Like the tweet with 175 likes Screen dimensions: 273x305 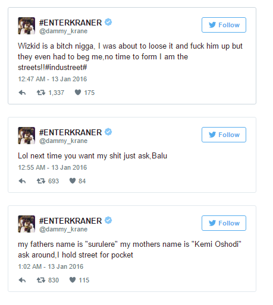(78, 93)
